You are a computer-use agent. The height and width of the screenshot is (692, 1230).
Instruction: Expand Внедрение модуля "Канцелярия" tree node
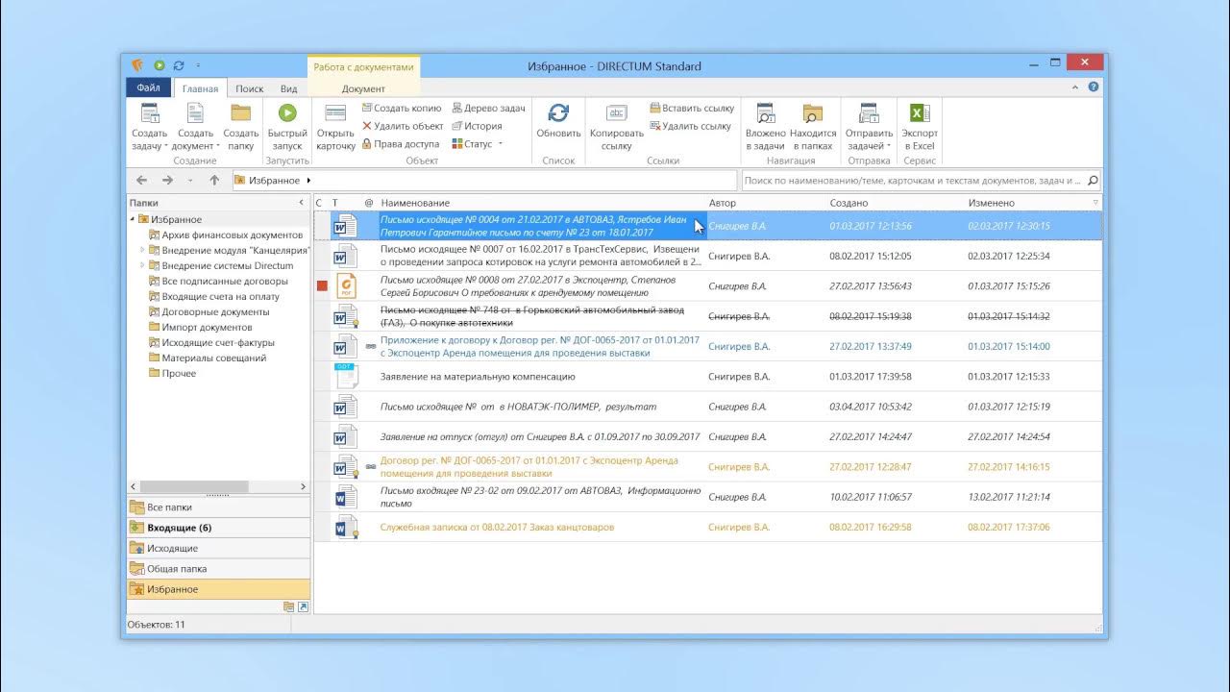click(142, 250)
